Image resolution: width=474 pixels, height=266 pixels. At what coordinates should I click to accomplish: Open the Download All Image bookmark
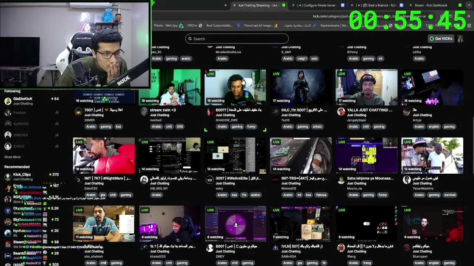pos(261,25)
